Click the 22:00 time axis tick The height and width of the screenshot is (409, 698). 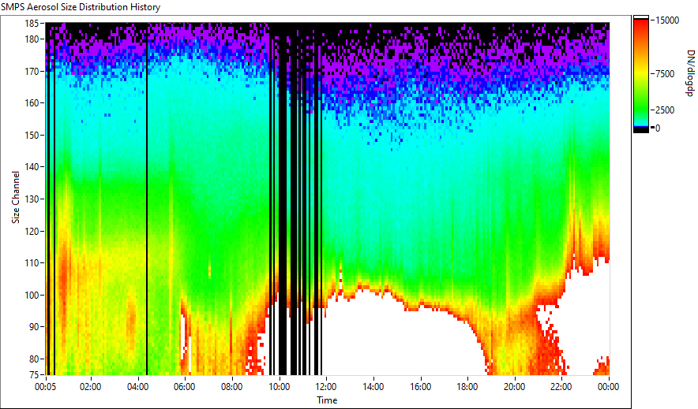click(x=561, y=387)
